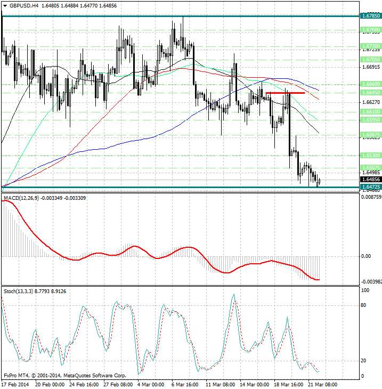Select the 1.66600 price level label
This screenshot has height=389, width=382.
point(370,84)
